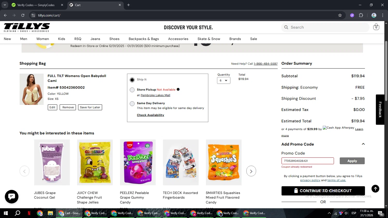
Task: Open notification center in system tray
Action: point(381,213)
